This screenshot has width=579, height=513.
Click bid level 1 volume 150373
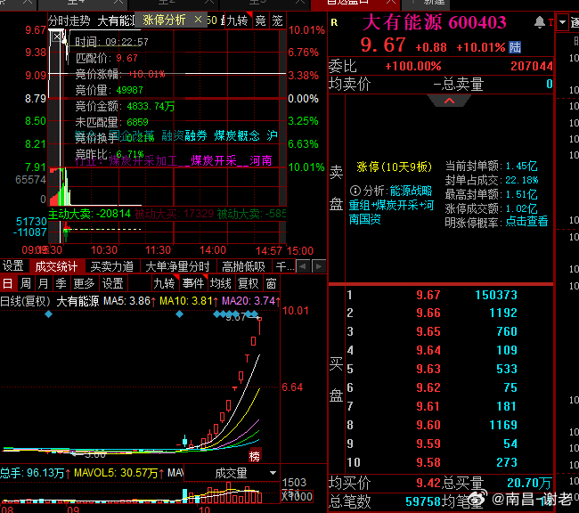[496, 295]
